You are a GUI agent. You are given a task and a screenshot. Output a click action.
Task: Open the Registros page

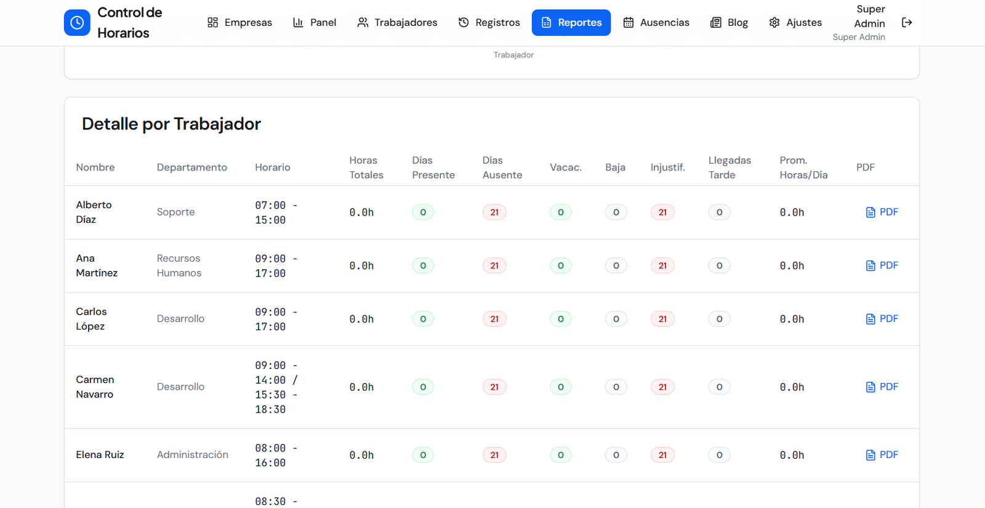click(489, 23)
